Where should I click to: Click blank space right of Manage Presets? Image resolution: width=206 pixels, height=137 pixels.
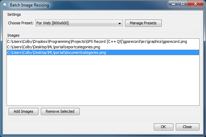(180, 23)
